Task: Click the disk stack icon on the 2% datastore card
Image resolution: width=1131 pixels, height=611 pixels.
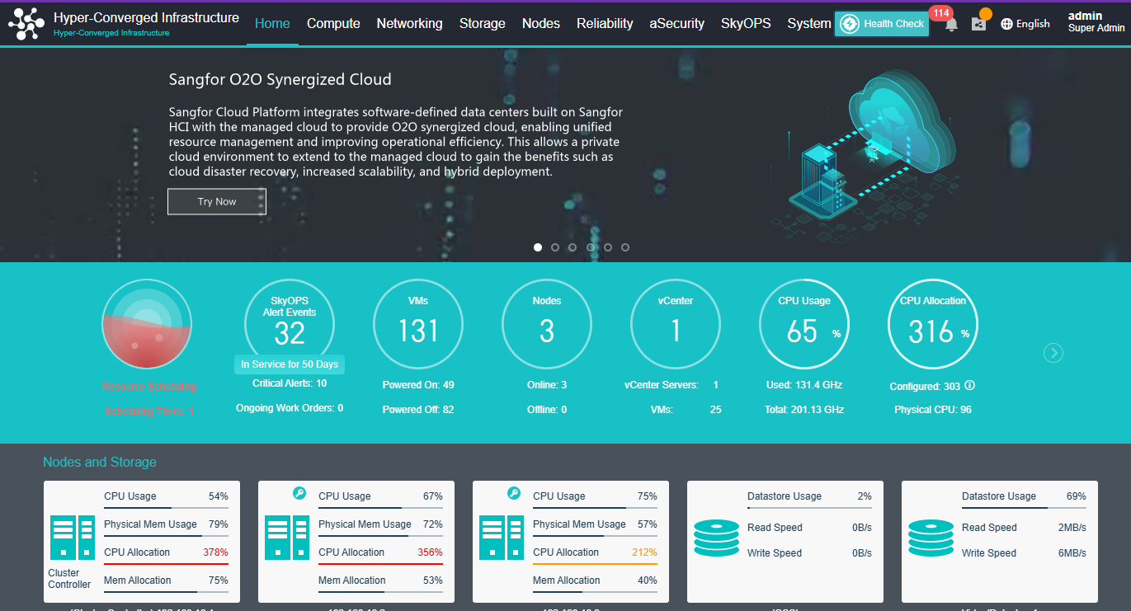Action: click(717, 538)
